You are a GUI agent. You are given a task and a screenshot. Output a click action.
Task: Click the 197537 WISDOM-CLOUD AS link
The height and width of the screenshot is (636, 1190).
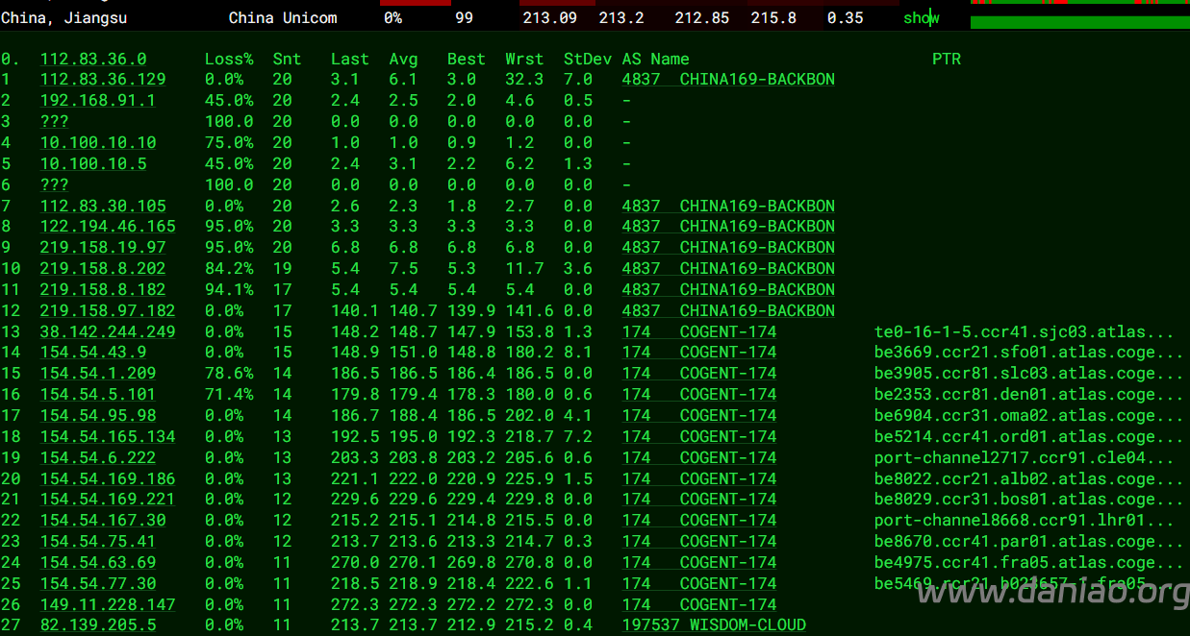point(714,625)
